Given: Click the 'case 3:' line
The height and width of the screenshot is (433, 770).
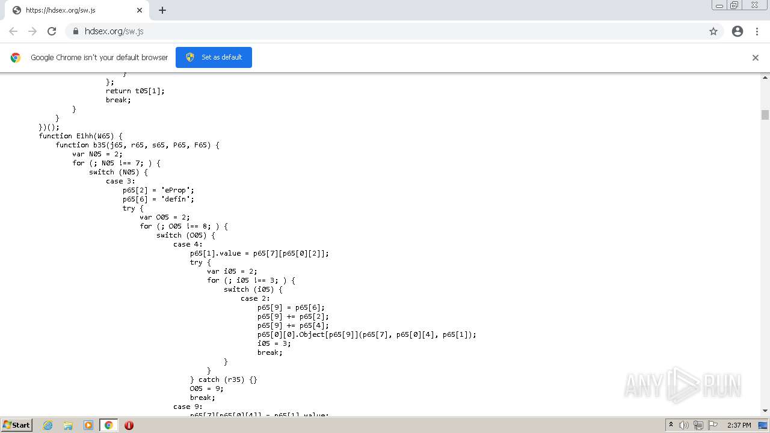Looking at the screenshot, I should 121,181.
